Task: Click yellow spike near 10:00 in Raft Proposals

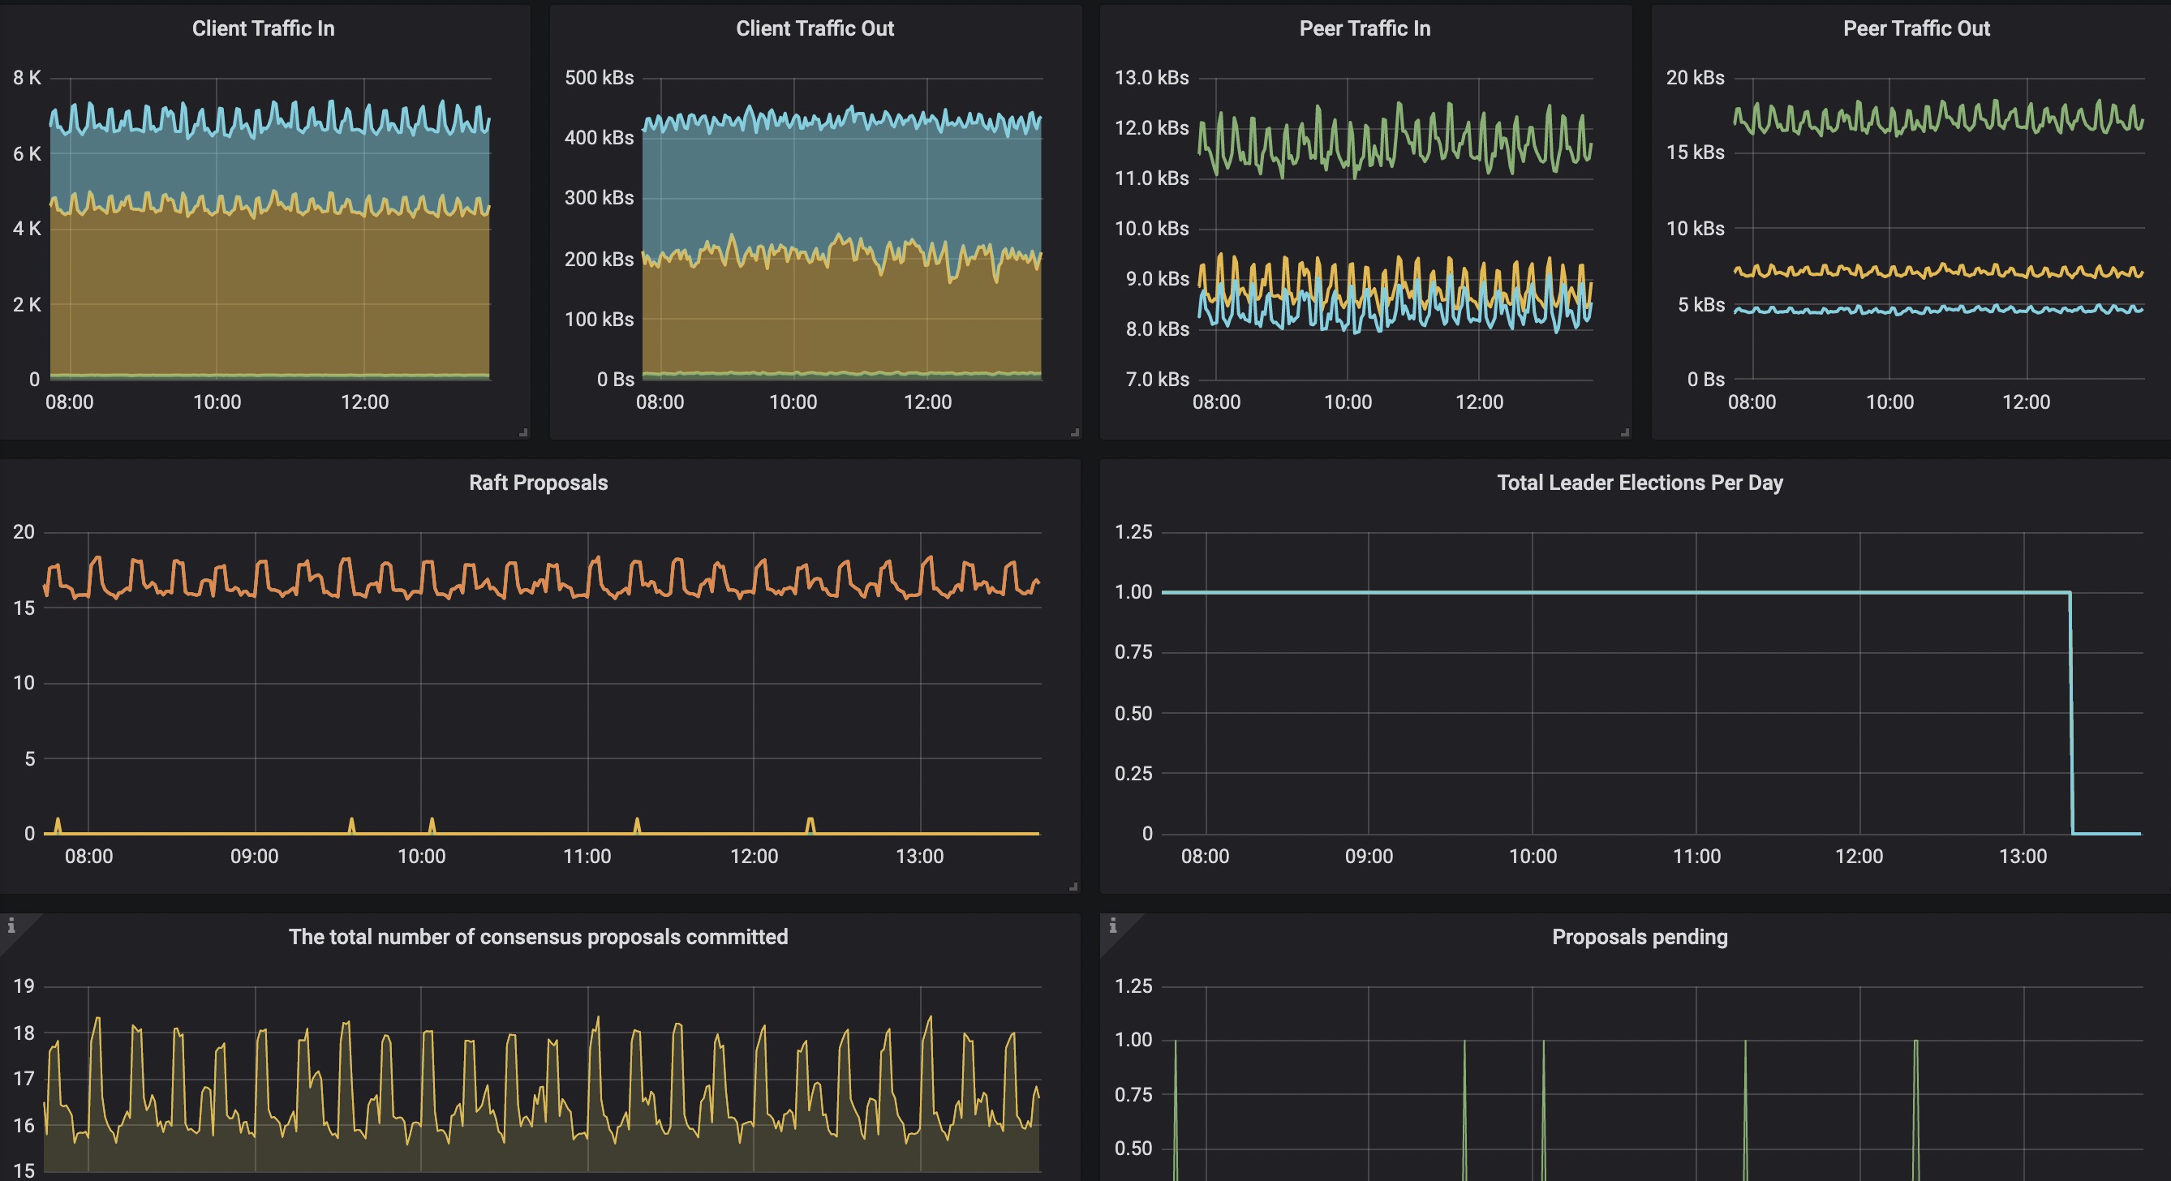Action: [432, 824]
